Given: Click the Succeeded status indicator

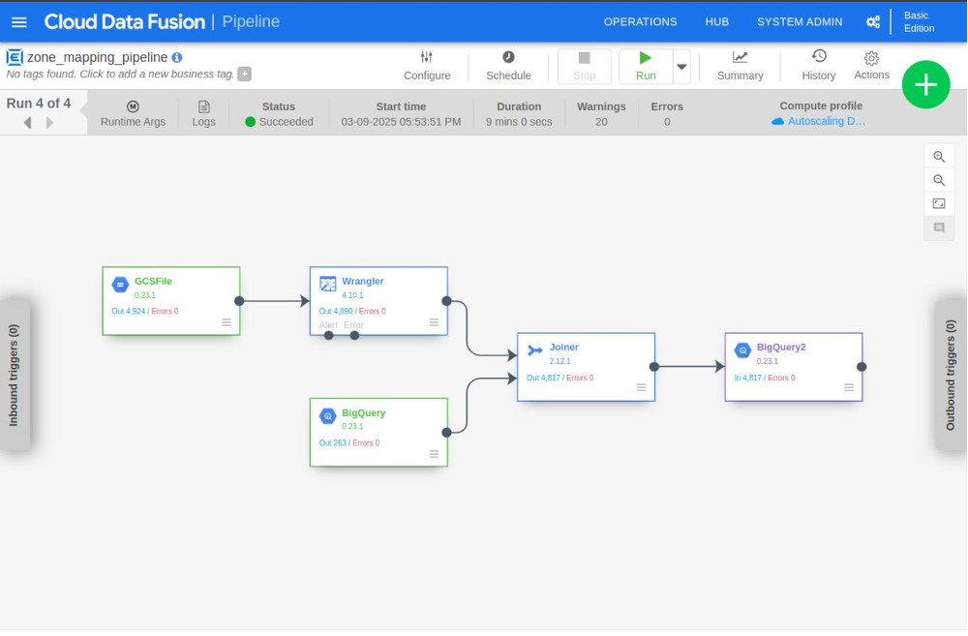Looking at the screenshot, I should pyautogui.click(x=279, y=122).
